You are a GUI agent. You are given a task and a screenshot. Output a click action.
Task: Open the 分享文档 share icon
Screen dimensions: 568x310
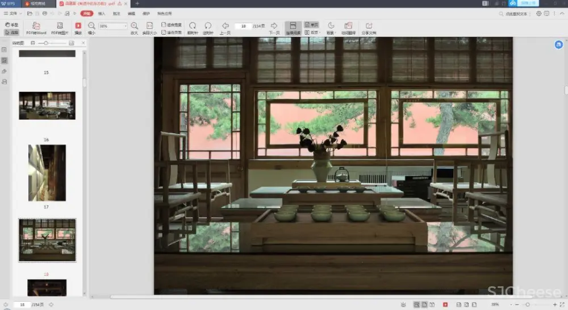click(x=369, y=26)
